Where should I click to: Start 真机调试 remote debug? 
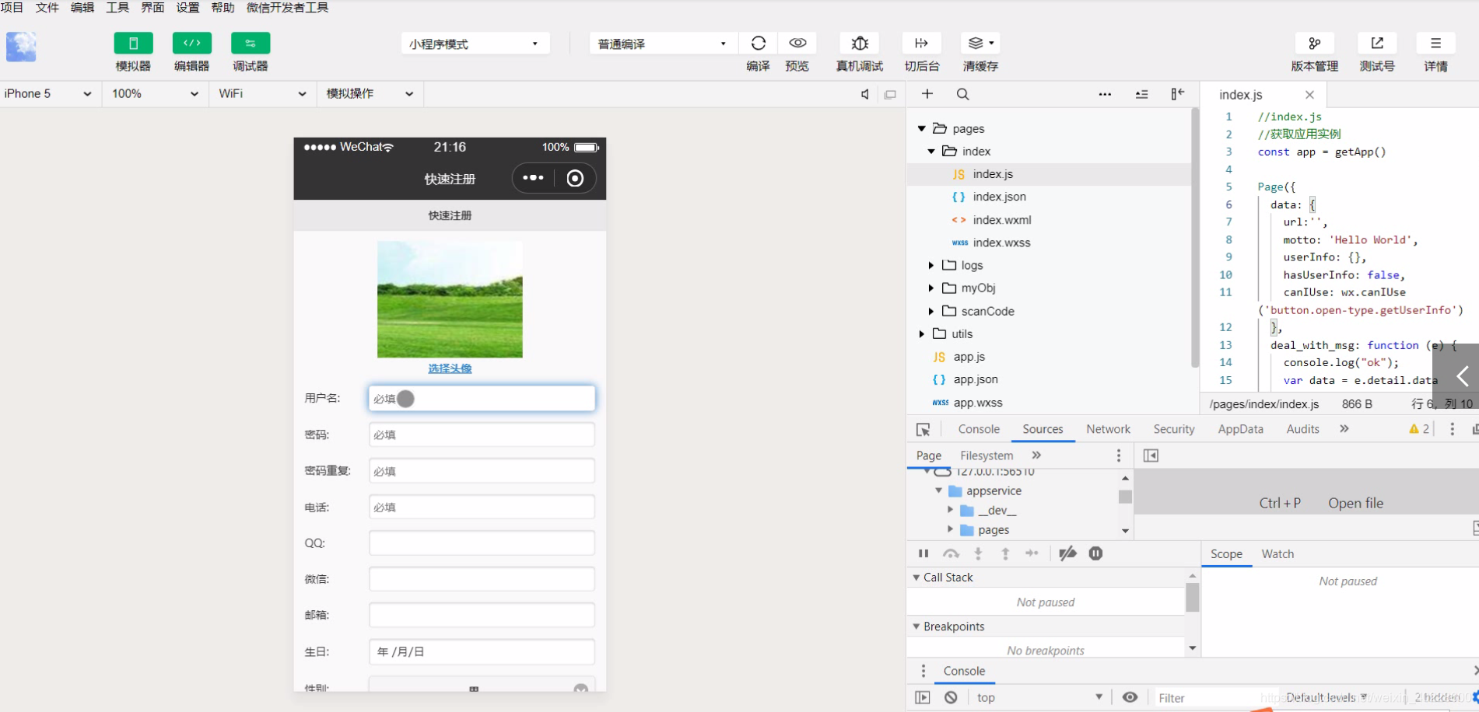860,43
